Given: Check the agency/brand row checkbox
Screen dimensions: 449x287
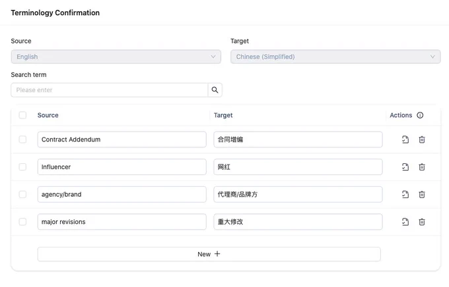Looking at the screenshot, I should pyautogui.click(x=22, y=194).
